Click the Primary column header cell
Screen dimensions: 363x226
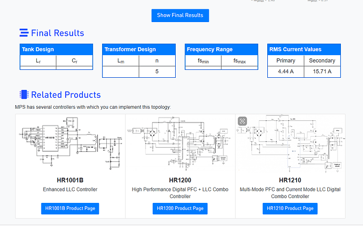[286, 60]
